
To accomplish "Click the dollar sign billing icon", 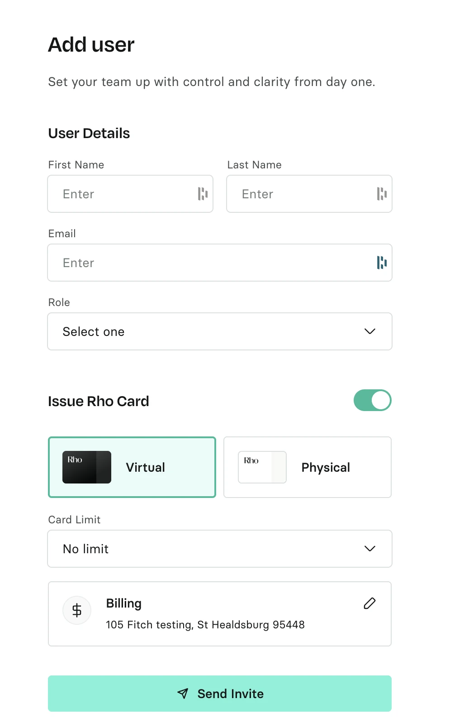I will [x=77, y=610].
